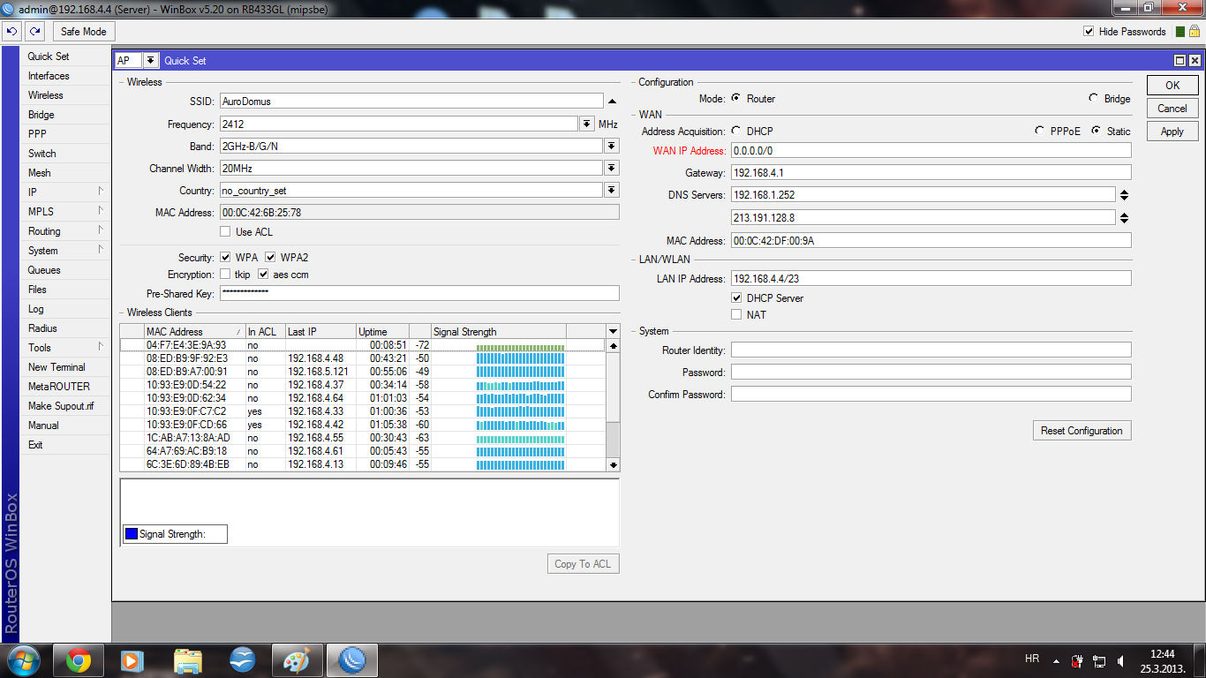The image size is (1206, 678).
Task: Click the OK button
Action: click(1172, 86)
